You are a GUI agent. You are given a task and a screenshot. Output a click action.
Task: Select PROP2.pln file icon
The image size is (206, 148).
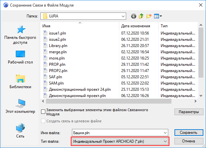(45, 70)
